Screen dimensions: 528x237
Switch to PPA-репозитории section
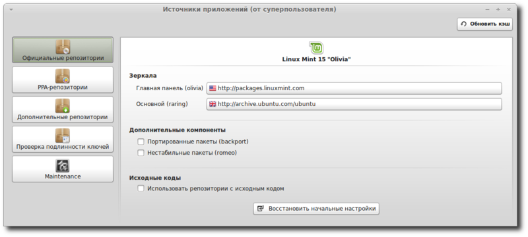pos(63,80)
